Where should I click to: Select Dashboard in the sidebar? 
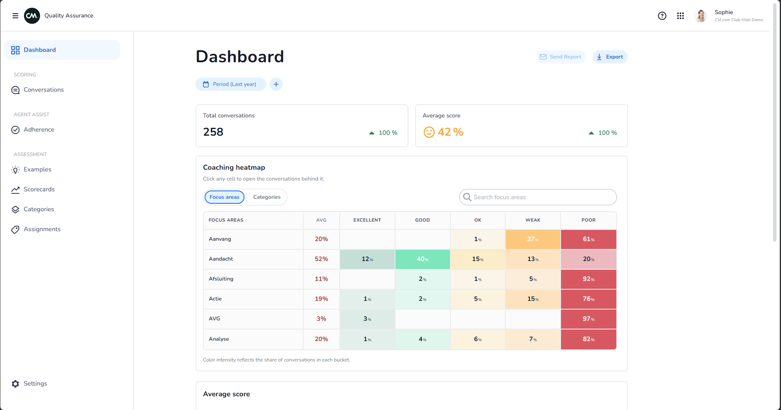point(62,50)
